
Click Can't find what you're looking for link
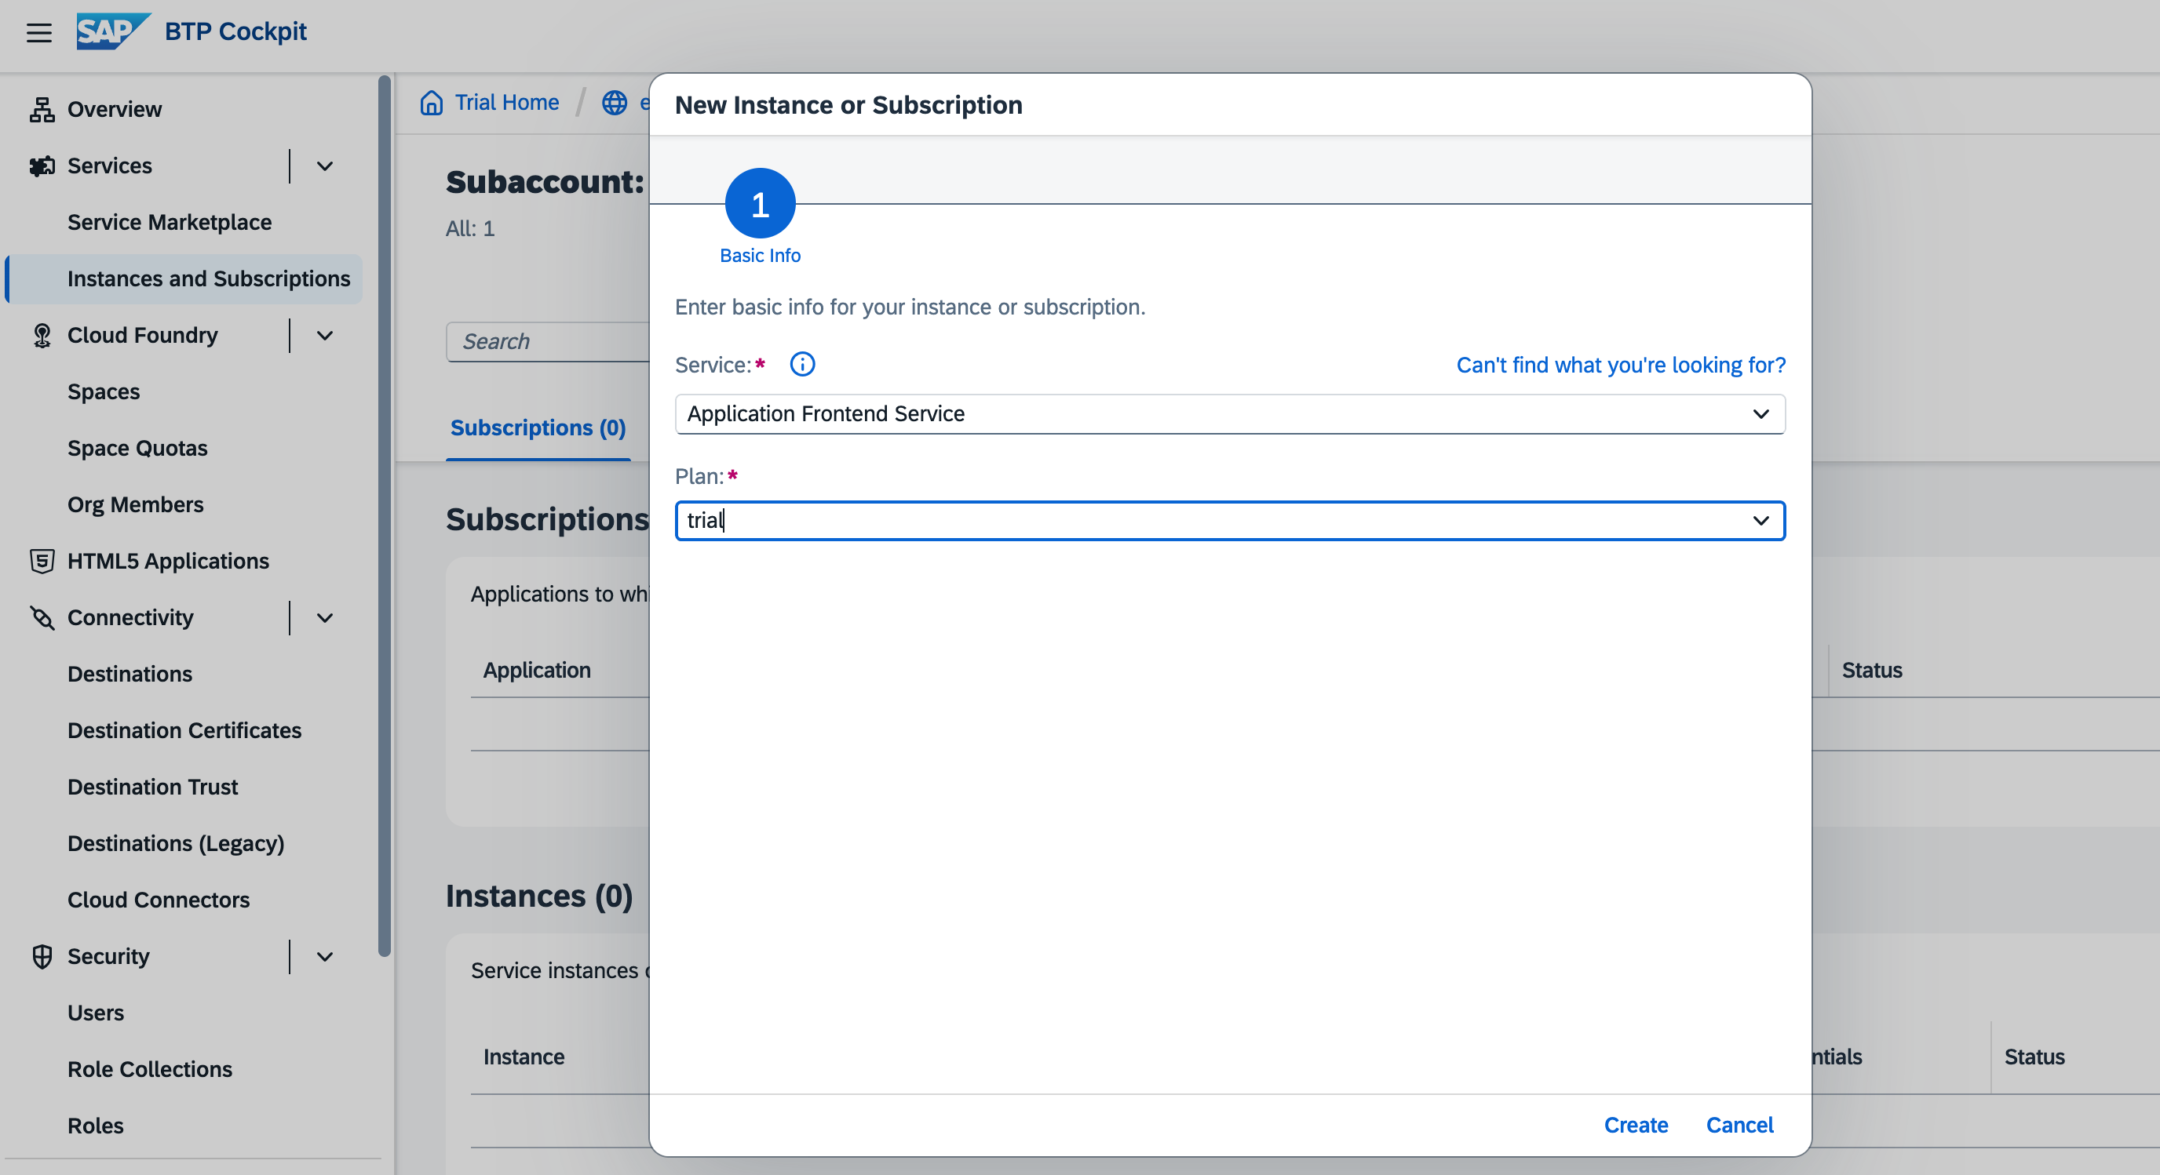click(1620, 365)
